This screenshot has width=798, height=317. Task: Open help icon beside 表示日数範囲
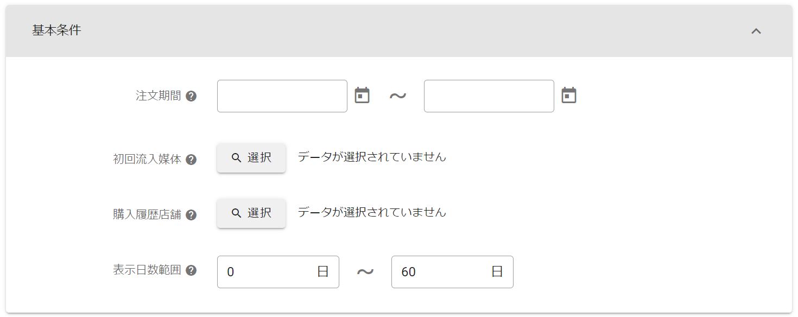click(x=191, y=270)
